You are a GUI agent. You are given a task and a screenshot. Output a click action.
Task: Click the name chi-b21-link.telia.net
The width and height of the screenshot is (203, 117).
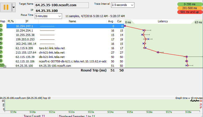52,53
